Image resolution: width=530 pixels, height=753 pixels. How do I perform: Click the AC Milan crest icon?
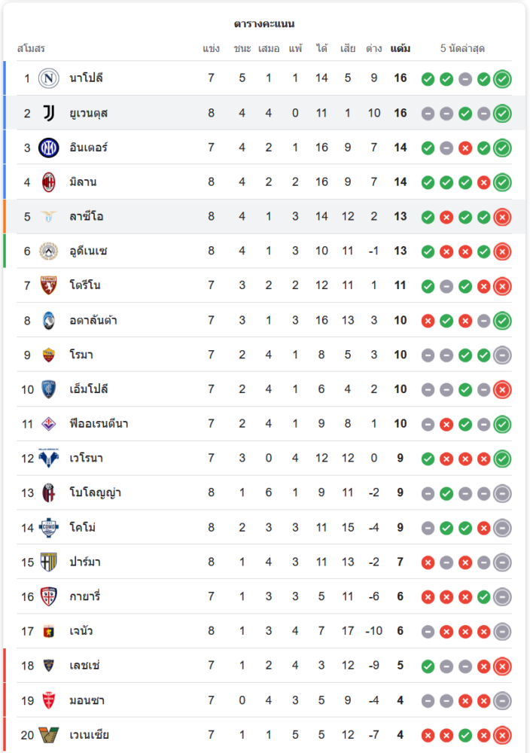49,182
